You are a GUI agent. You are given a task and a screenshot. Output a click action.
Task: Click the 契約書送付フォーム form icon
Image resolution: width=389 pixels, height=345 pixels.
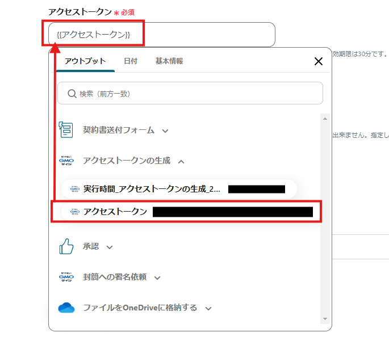click(66, 129)
